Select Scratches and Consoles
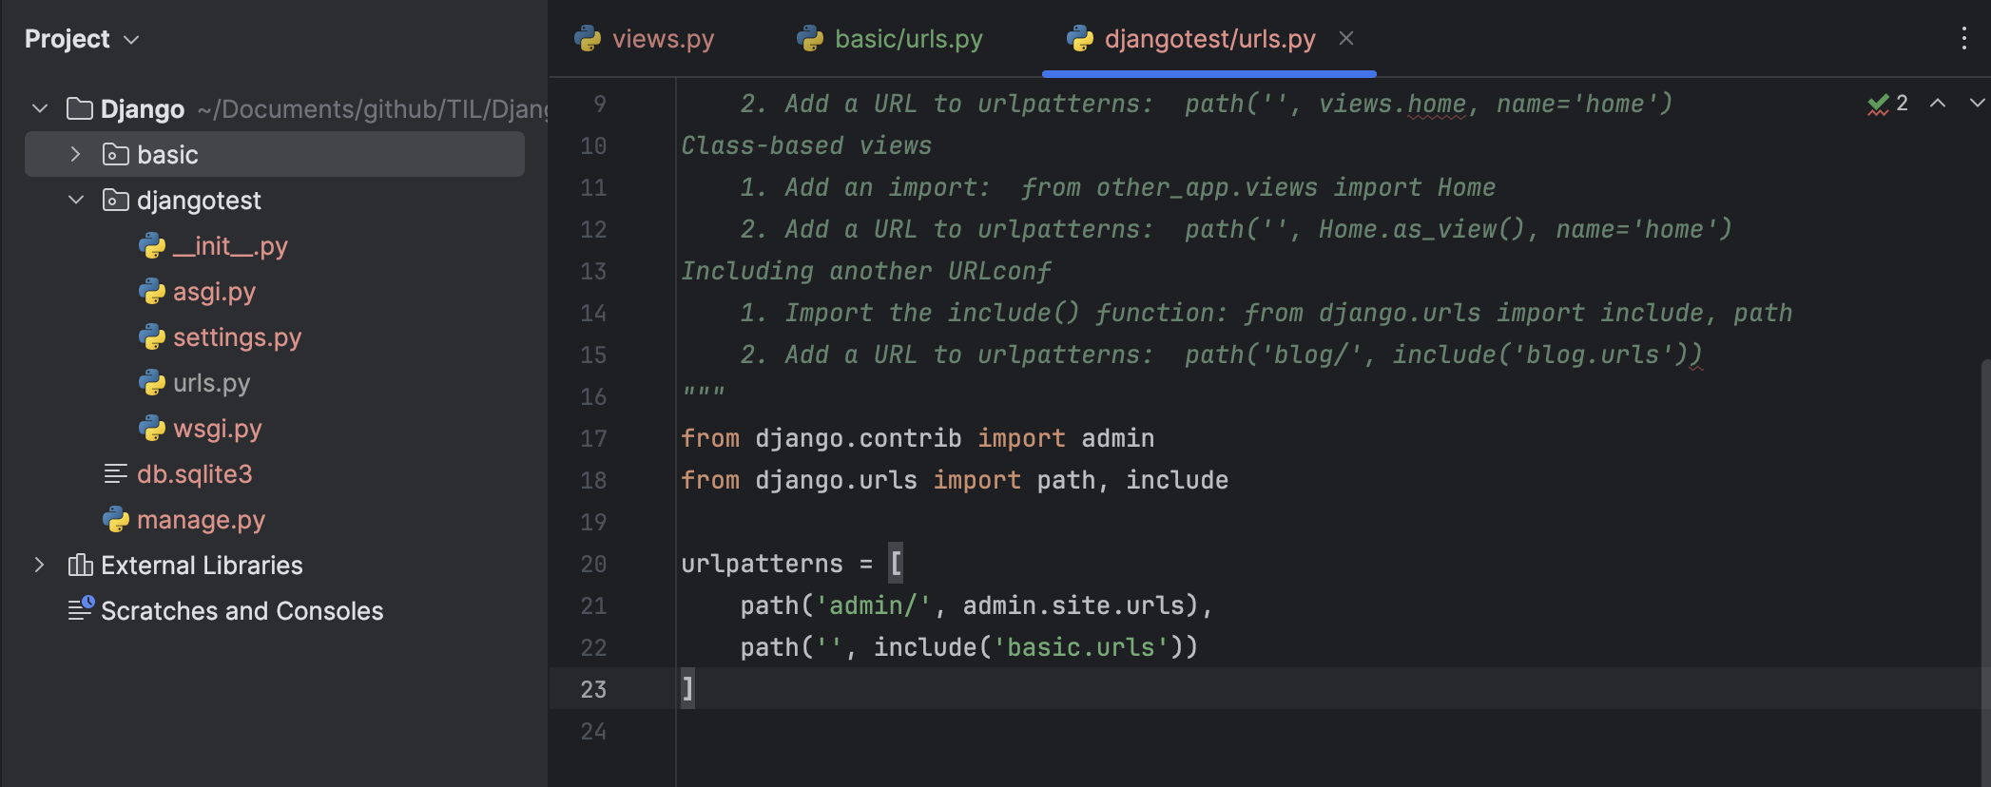Viewport: 1991px width, 787px height. pos(242,611)
